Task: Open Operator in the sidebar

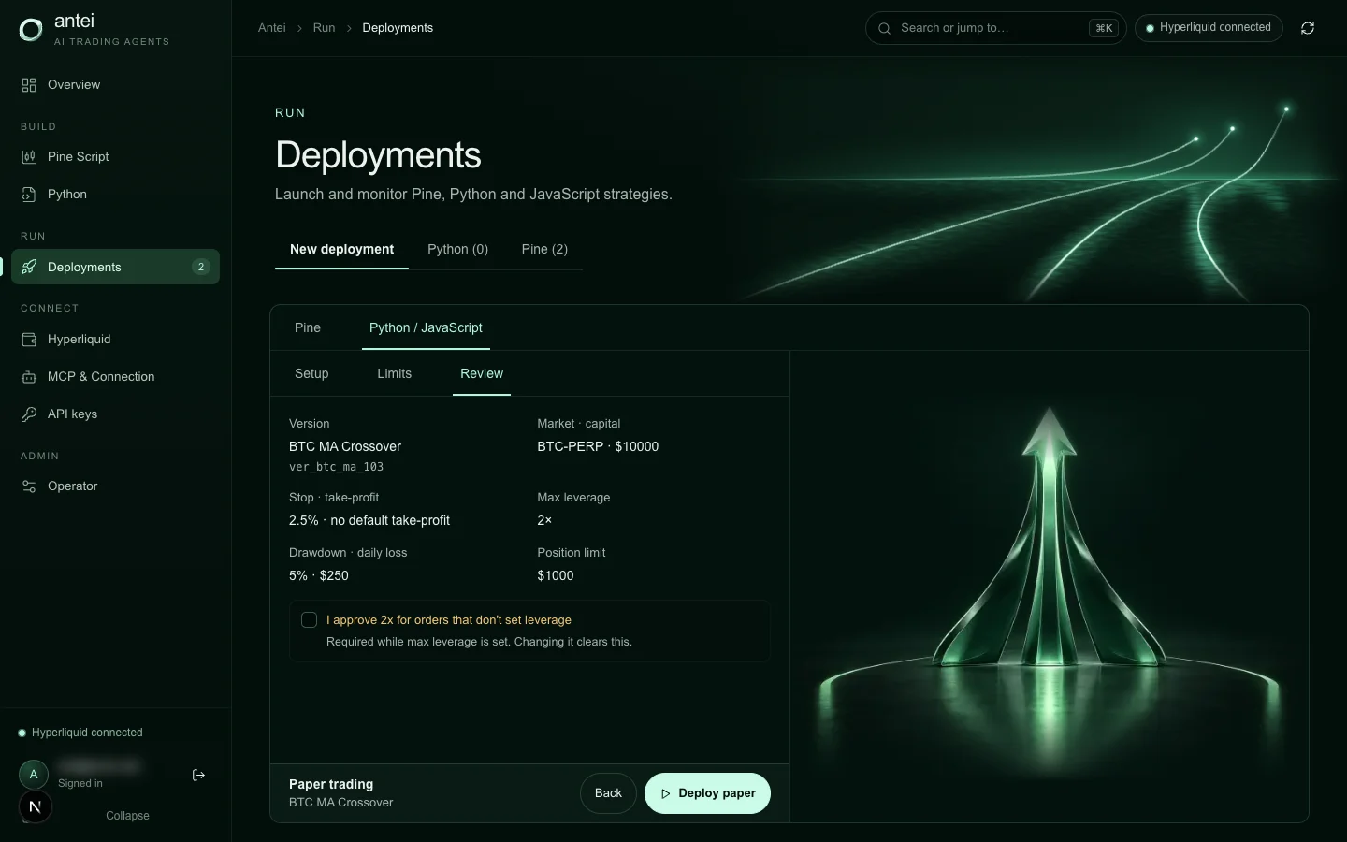Action: pos(115,486)
